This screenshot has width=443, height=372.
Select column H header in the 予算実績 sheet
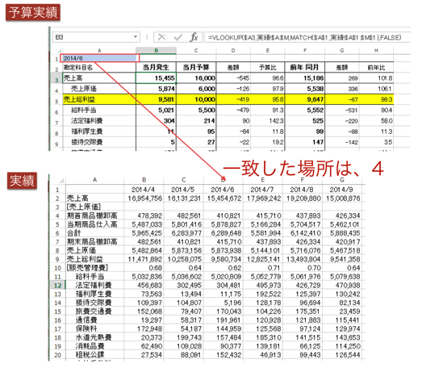pos(376,51)
